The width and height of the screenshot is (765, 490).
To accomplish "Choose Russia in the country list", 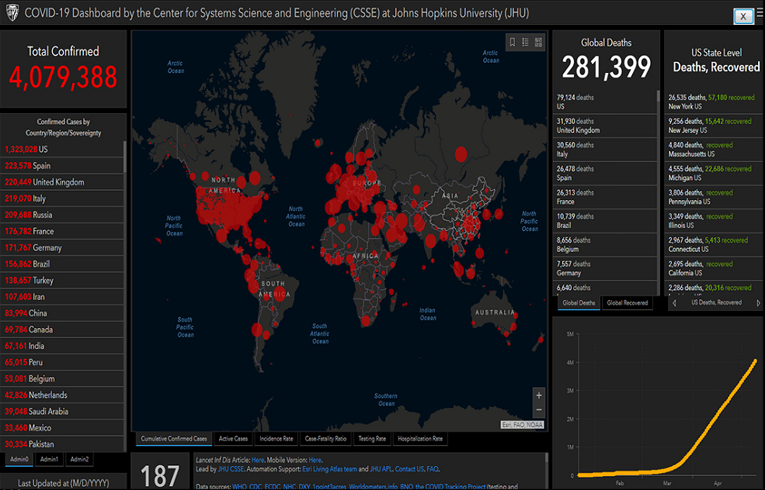I will tap(62, 215).
